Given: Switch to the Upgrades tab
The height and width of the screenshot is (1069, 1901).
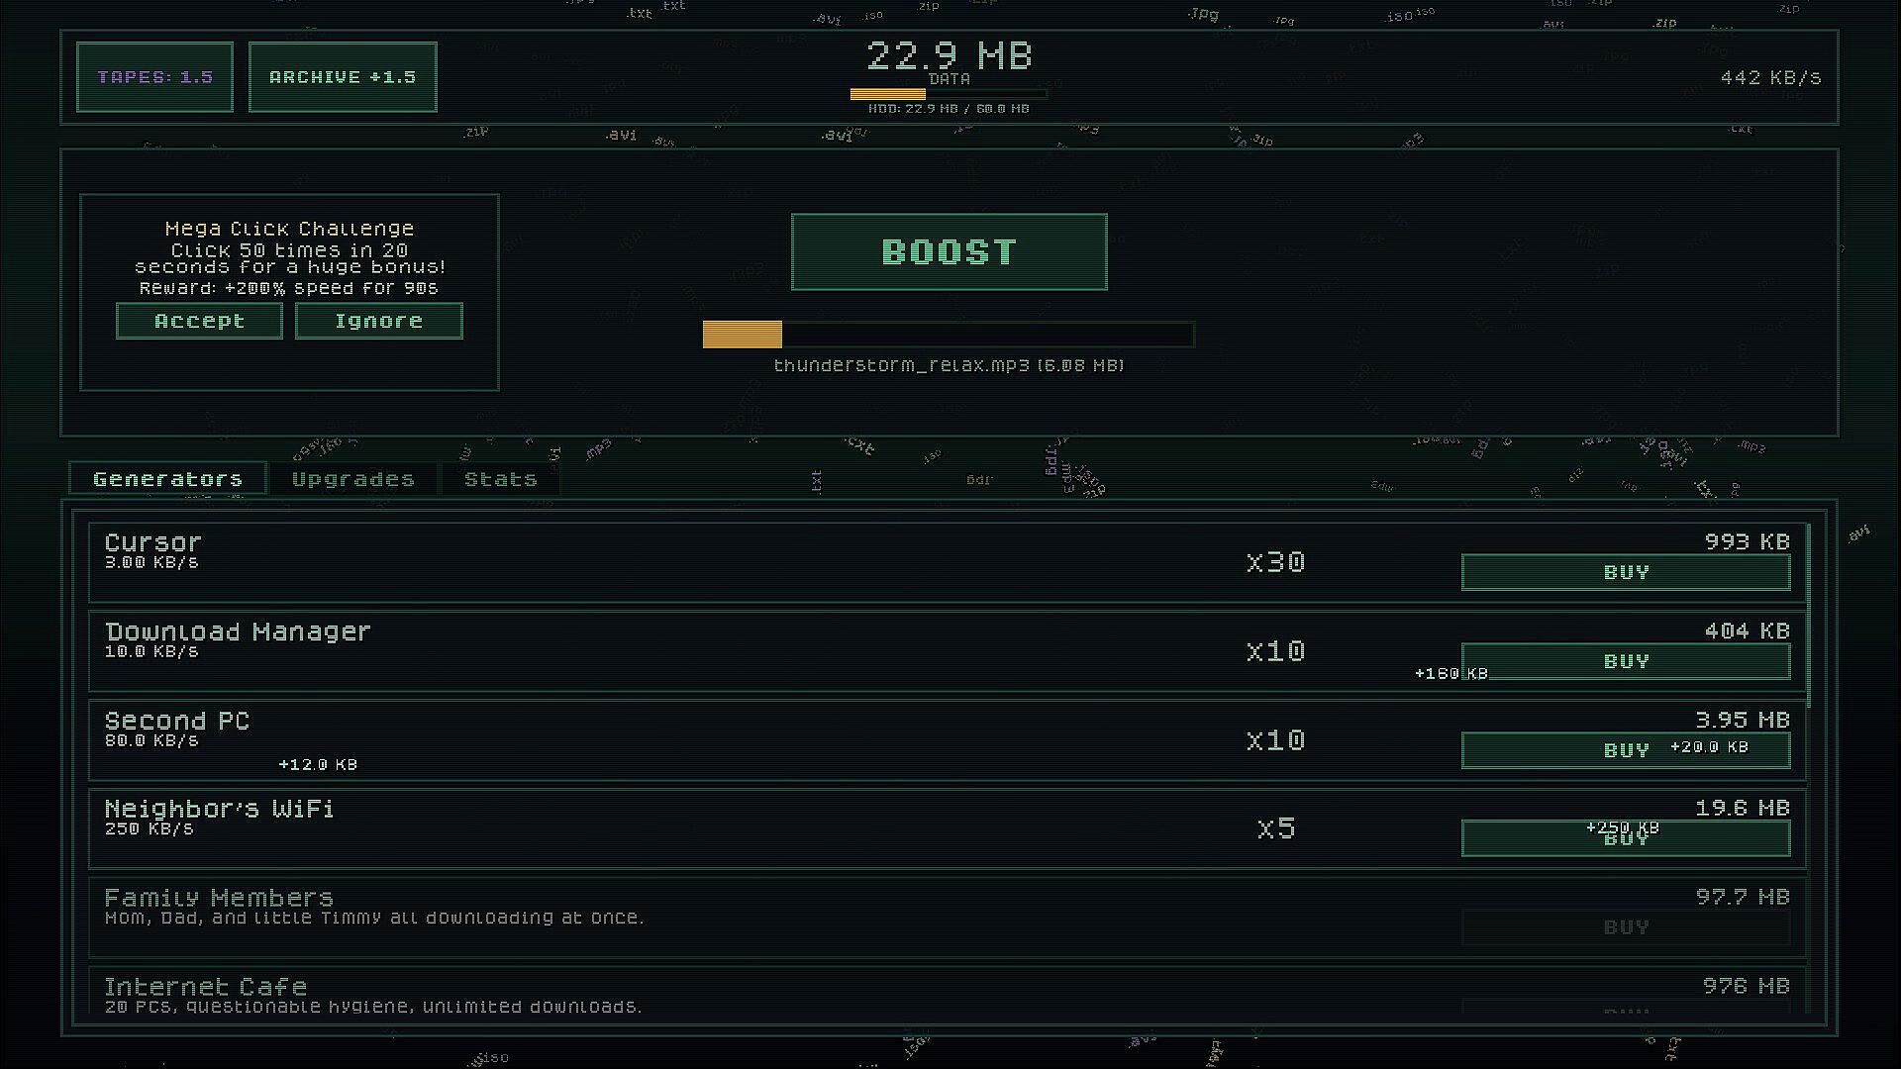Looking at the screenshot, I should coord(352,479).
